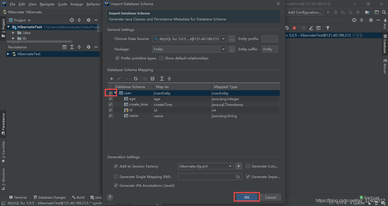Click the Entity suffix input field
Viewport: 388px width, 206px height.
[x=270, y=49]
